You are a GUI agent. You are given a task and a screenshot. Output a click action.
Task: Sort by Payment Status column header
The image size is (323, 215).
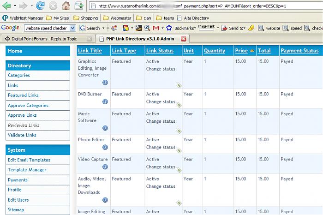(299, 51)
